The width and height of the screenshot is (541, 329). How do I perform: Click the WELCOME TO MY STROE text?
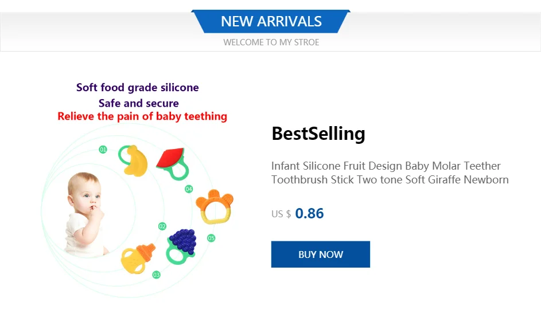point(271,42)
